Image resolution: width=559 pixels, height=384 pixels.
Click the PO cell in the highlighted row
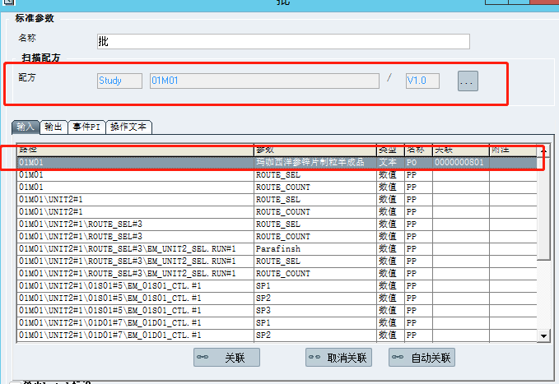[x=418, y=163]
